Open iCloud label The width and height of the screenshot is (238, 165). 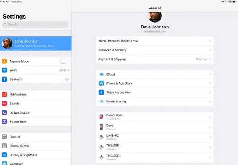click(x=111, y=74)
